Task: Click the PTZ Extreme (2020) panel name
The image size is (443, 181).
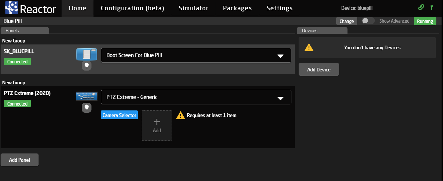Action: tap(27, 93)
